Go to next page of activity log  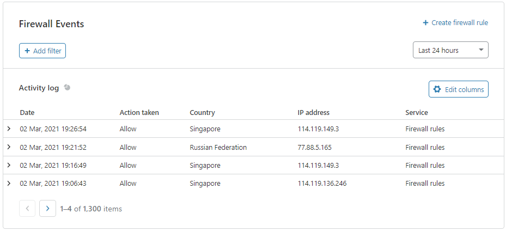pos(48,209)
